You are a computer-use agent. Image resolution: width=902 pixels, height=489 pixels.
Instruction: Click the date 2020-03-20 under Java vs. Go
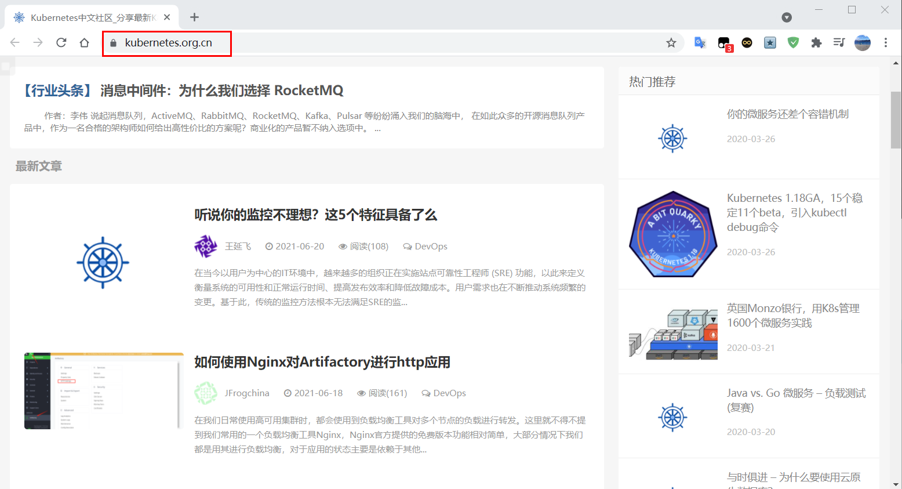(751, 432)
